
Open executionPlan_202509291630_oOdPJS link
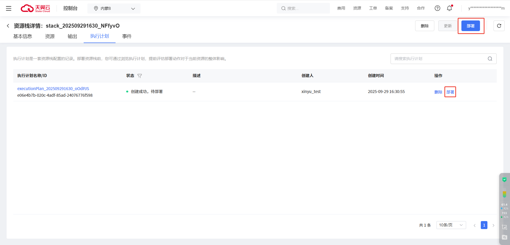53,89
